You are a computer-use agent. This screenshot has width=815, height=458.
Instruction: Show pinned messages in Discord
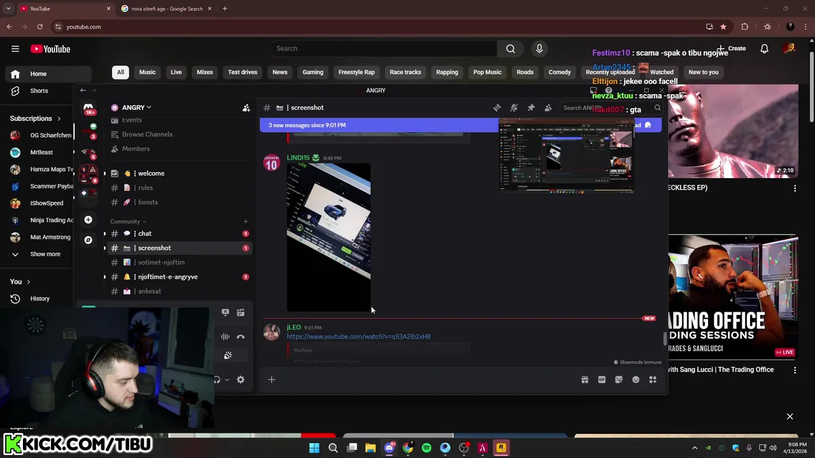click(x=531, y=108)
